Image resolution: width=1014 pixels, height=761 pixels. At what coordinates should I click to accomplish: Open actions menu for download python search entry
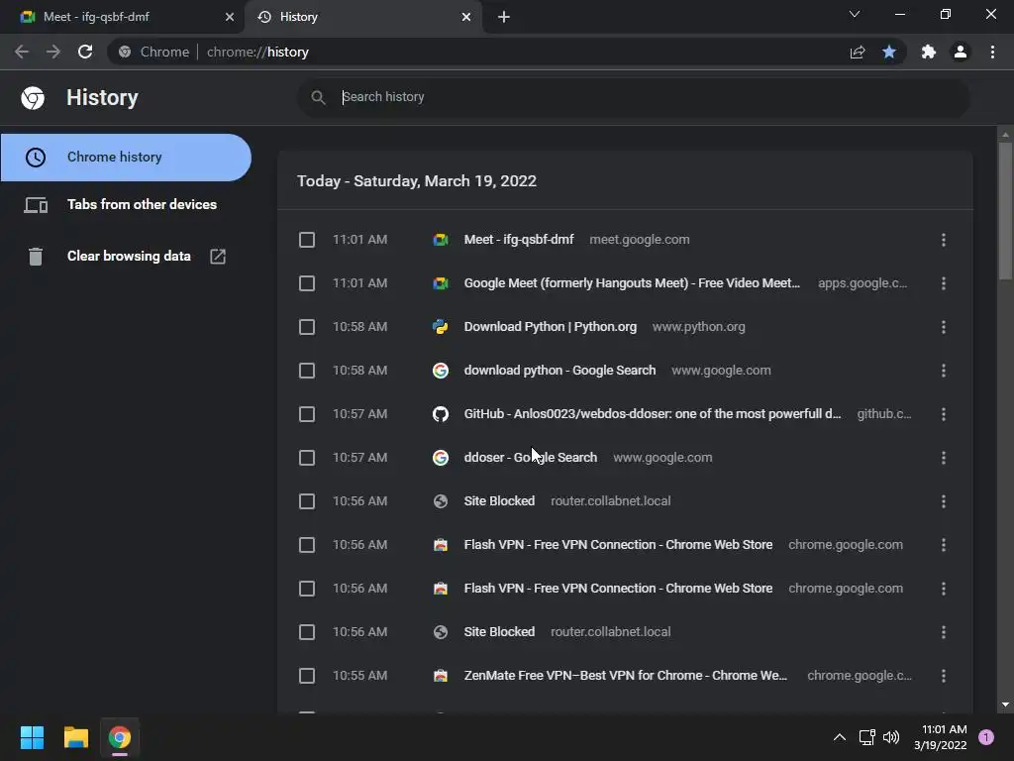(944, 371)
